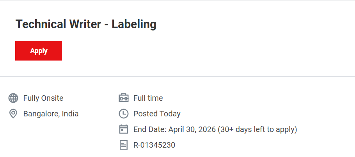
Task: Click the April 30, 2026 date
Action: (x=192, y=129)
